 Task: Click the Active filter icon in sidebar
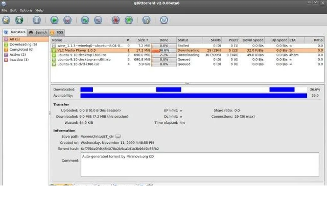(x=6, y=55)
